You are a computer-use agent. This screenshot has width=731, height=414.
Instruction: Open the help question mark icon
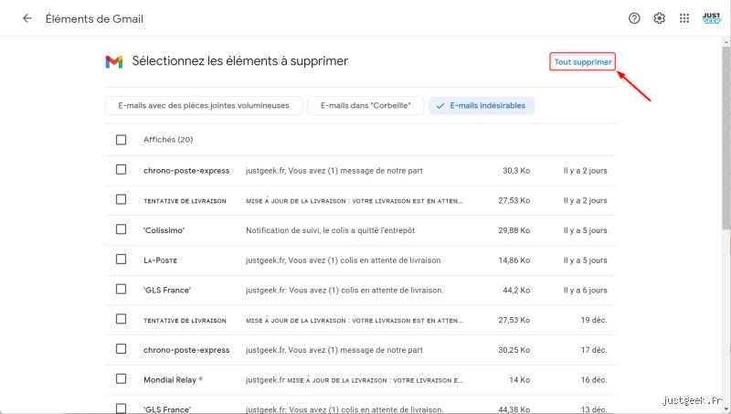634,18
